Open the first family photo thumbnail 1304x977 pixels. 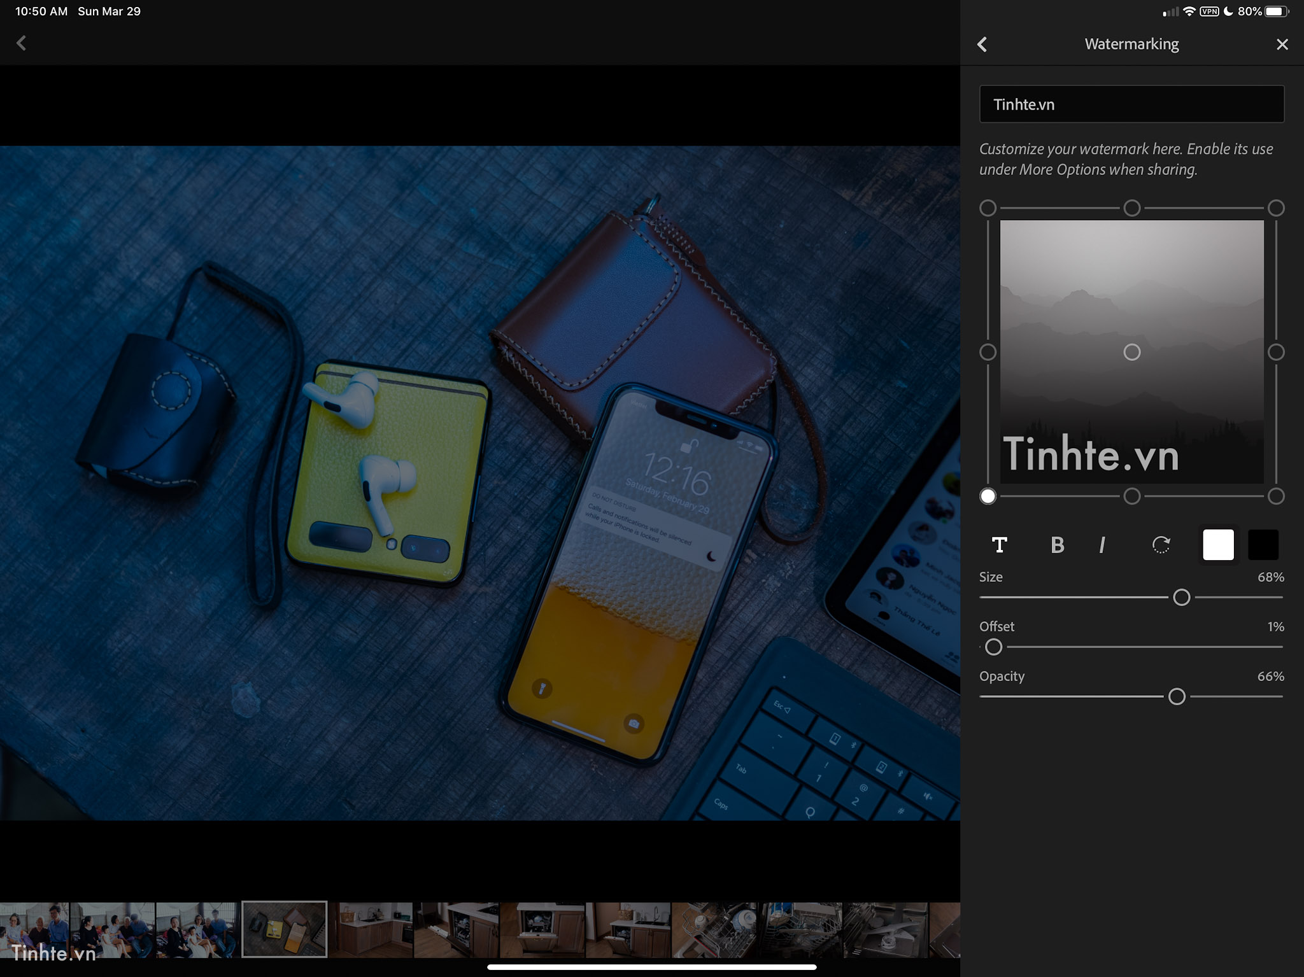(34, 929)
